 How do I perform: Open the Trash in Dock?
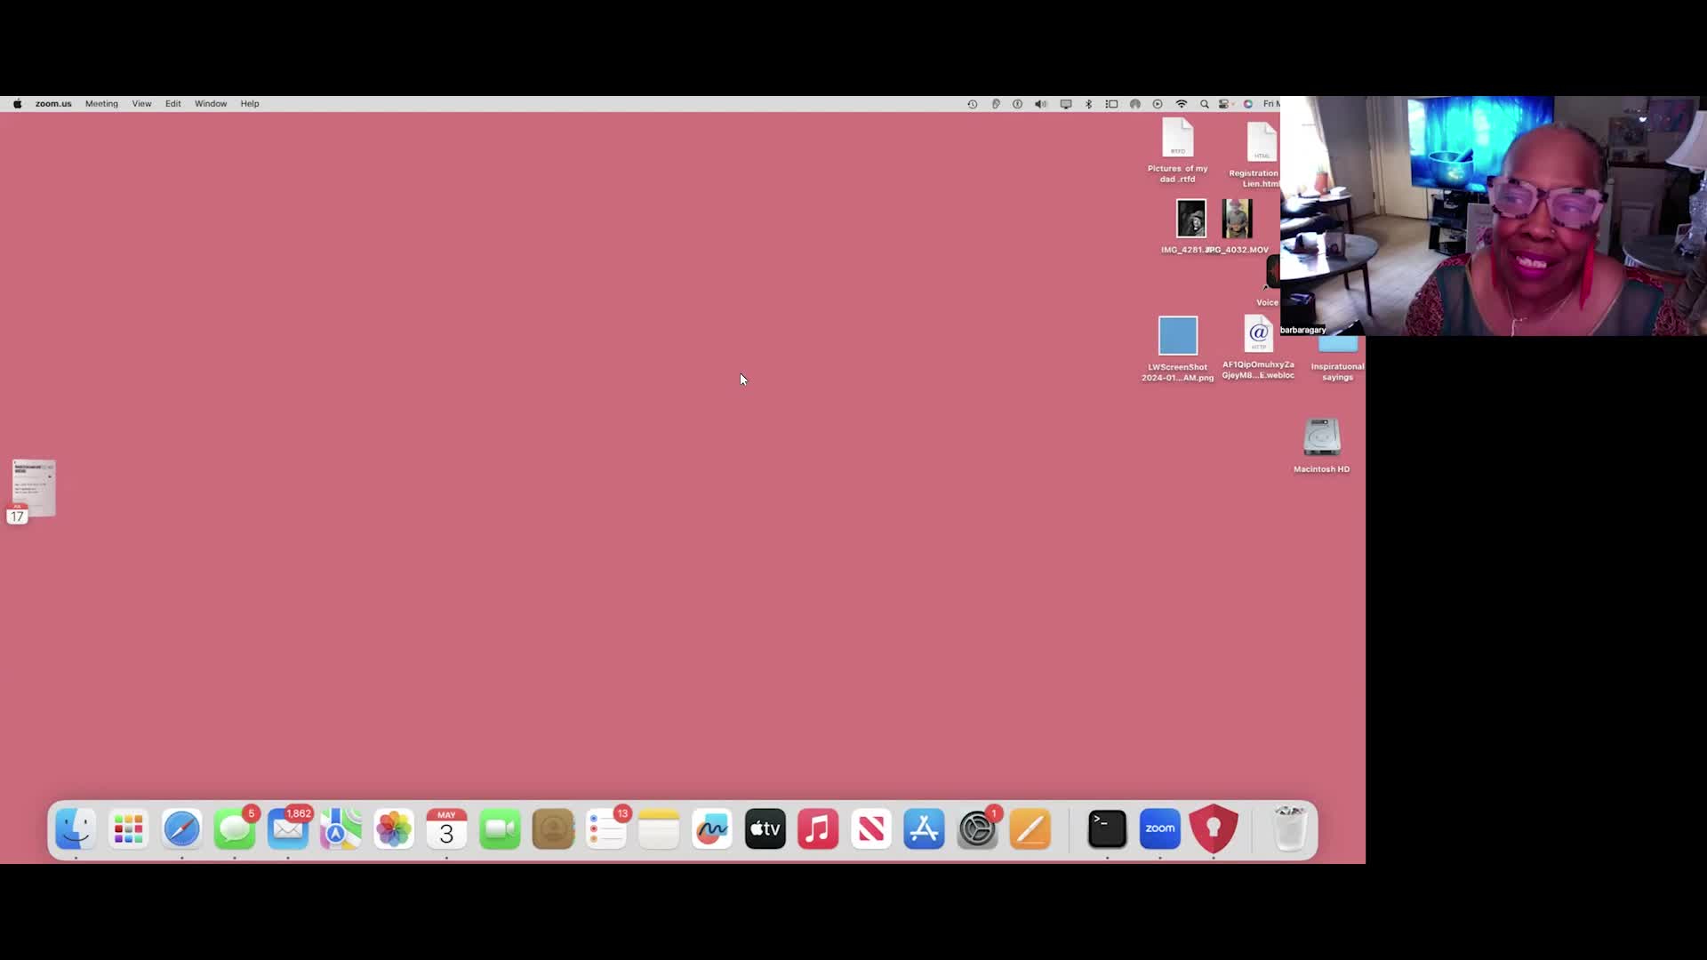pos(1290,829)
